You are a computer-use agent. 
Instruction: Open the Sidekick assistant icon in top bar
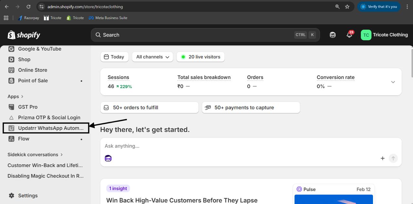point(333,35)
